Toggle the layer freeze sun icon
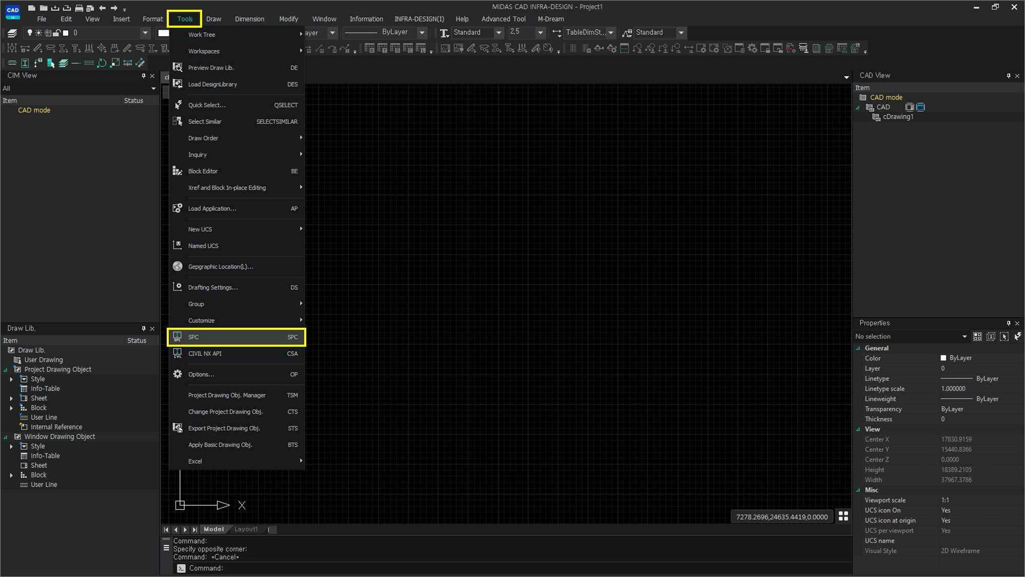1025x577 pixels. [x=38, y=33]
